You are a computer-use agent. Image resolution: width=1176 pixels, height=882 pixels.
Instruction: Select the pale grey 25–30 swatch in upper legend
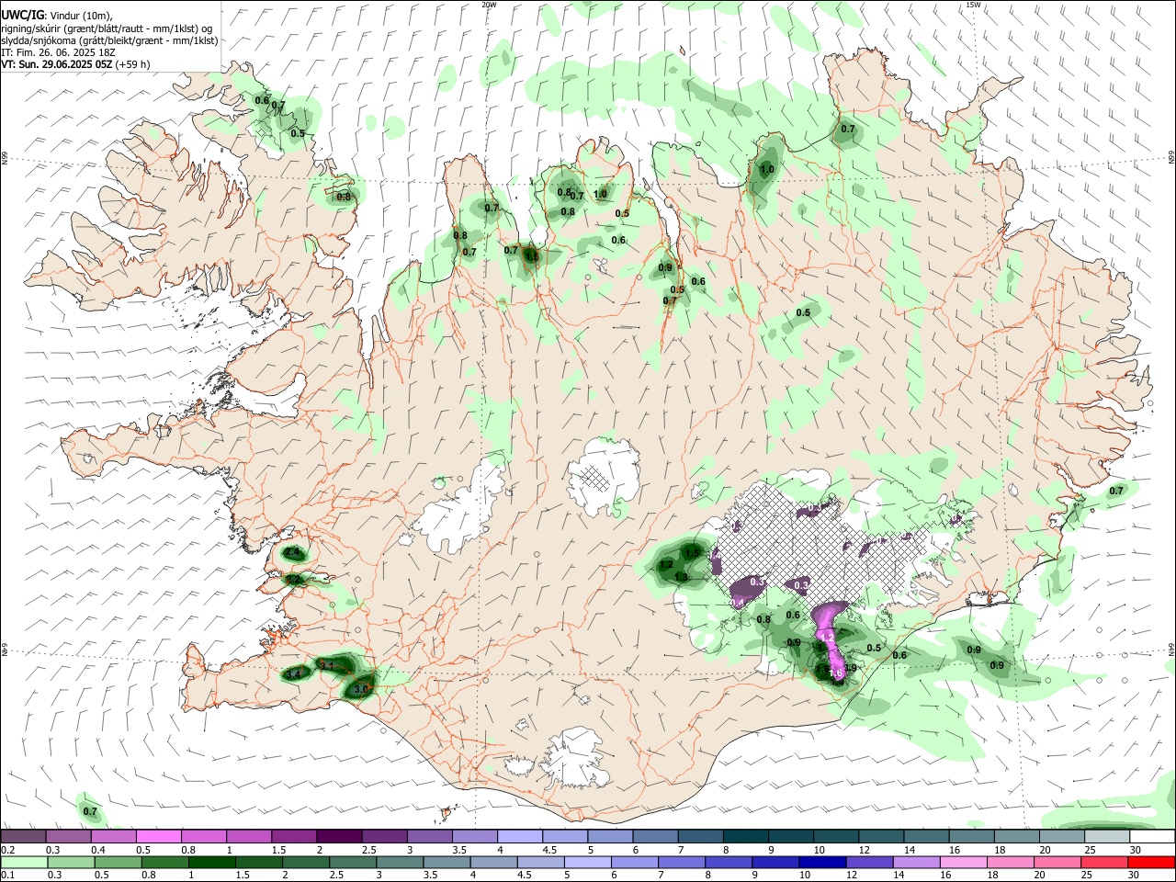1105,836
